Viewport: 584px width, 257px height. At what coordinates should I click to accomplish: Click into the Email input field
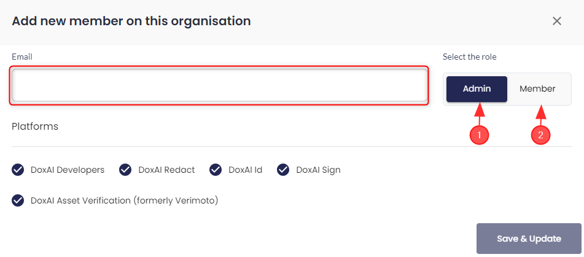(219, 85)
